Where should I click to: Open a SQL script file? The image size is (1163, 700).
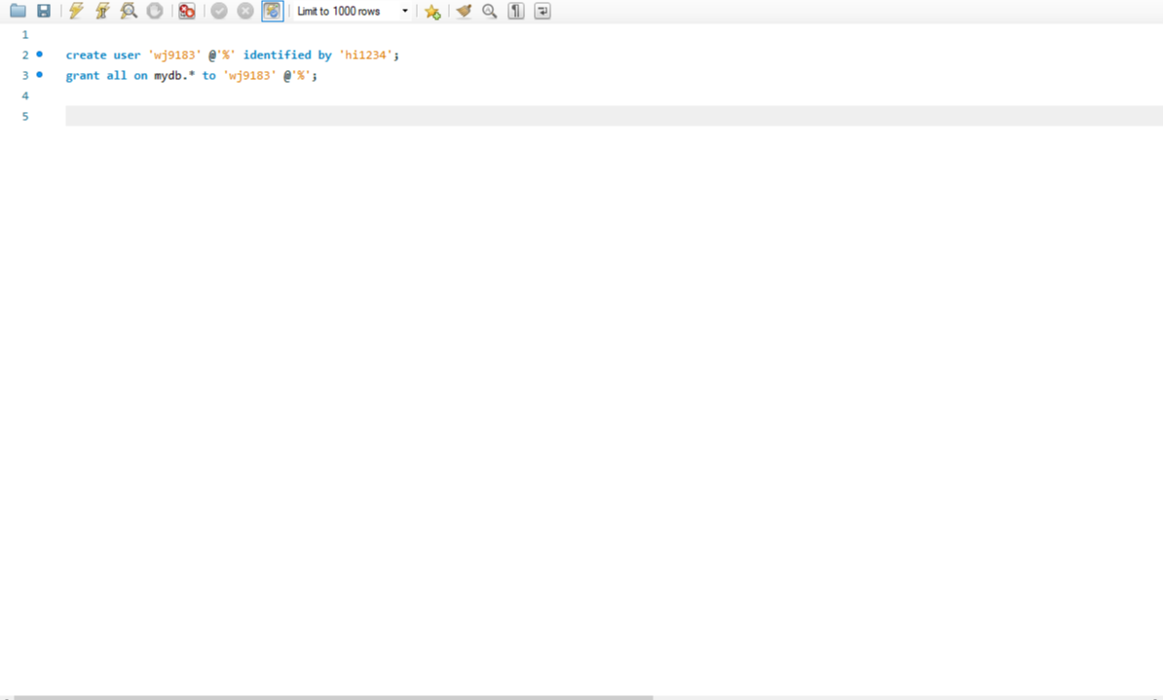click(x=18, y=11)
